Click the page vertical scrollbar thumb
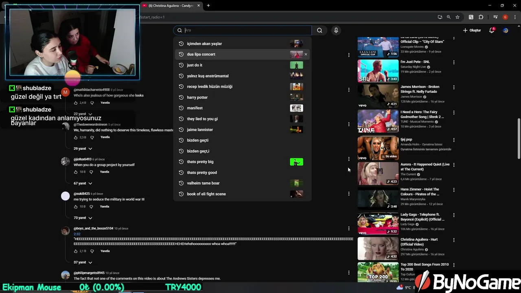 coord(519,139)
